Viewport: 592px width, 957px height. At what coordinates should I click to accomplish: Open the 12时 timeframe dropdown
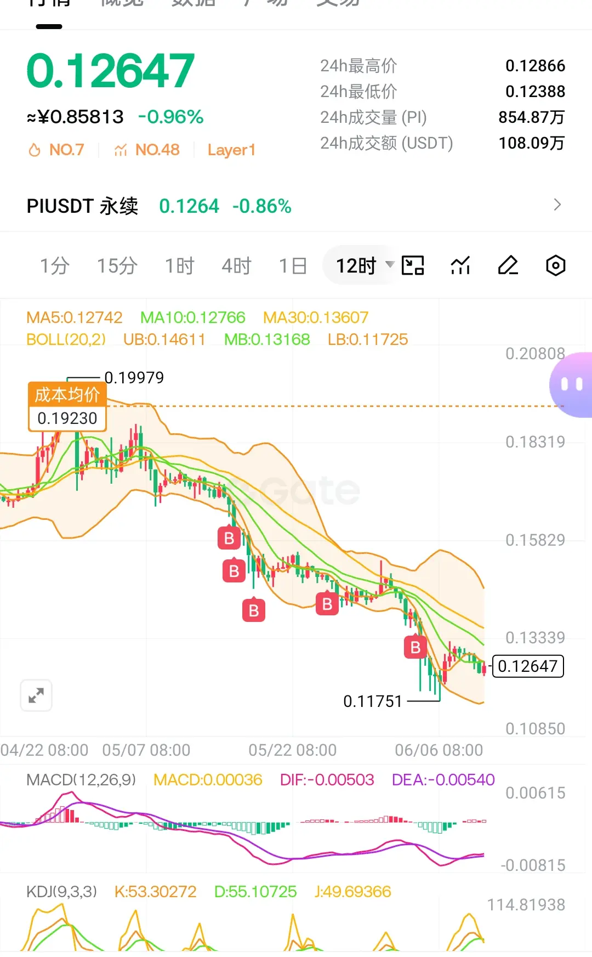point(365,265)
